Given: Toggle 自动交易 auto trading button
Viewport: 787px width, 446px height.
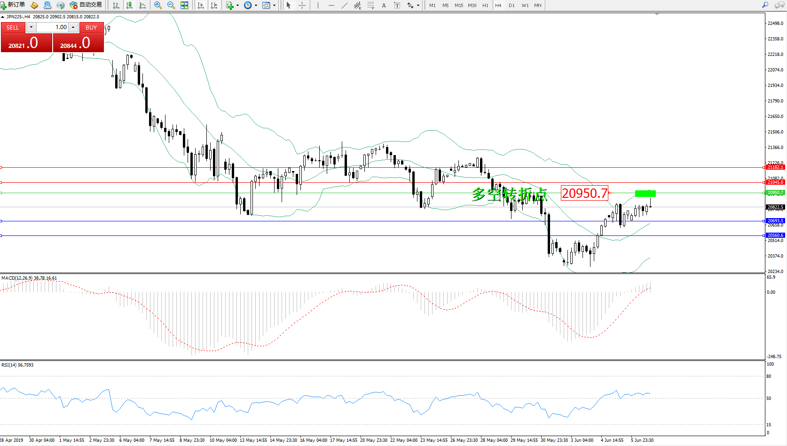Looking at the screenshot, I should (x=86, y=5).
